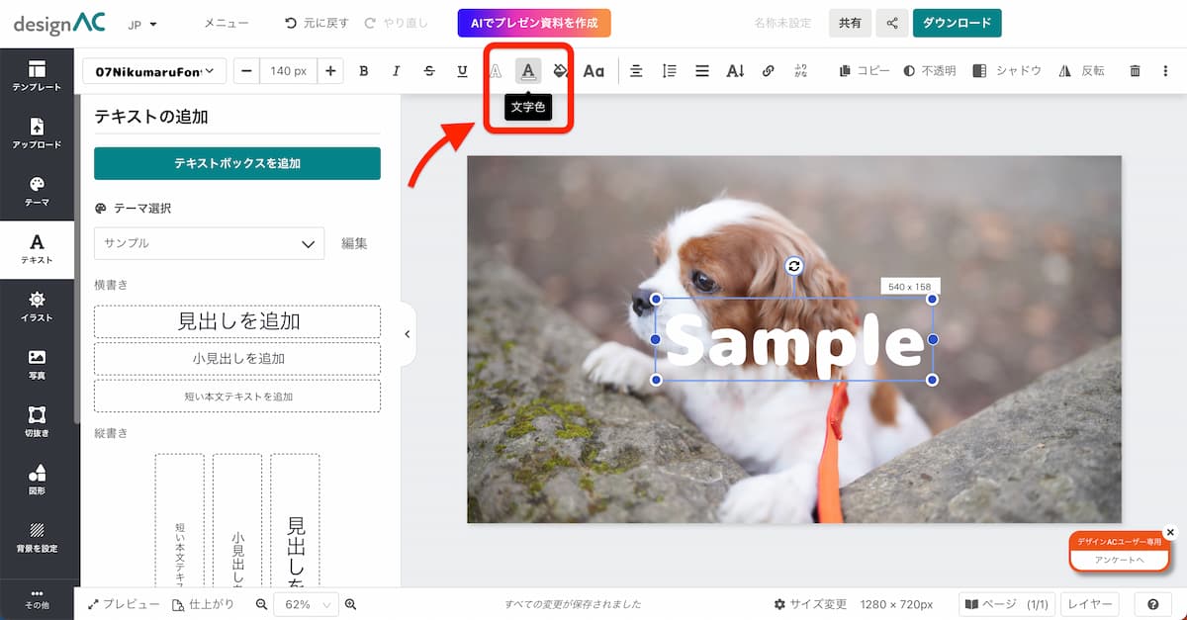This screenshot has width=1187, height=620.
Task: Click the strikethrough icon
Action: click(x=429, y=71)
